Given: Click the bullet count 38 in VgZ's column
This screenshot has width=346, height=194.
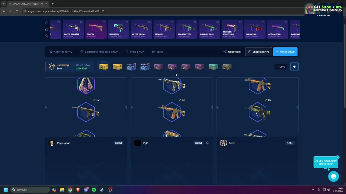Looking at the screenshot, I should point(182,100).
